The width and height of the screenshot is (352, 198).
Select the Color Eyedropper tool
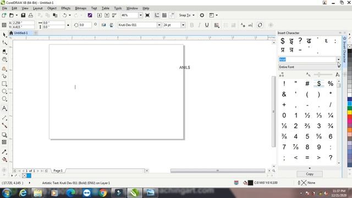click(4, 152)
